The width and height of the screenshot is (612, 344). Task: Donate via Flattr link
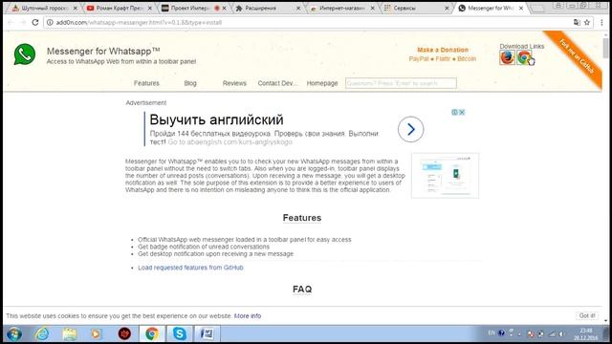coord(443,59)
